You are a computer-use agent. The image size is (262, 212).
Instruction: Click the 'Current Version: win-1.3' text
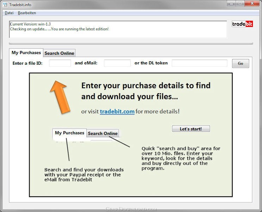pos(30,24)
